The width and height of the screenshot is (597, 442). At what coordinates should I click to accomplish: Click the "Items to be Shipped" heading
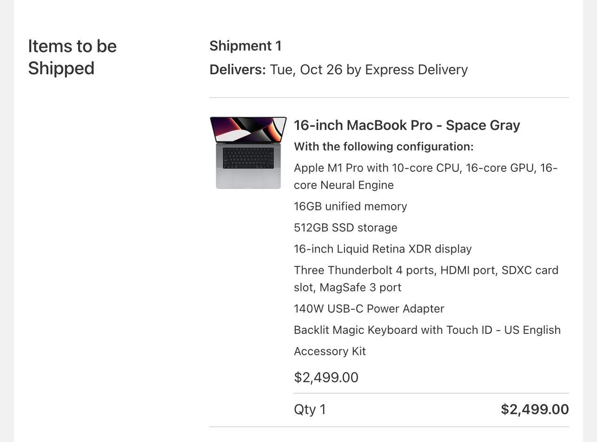click(x=72, y=57)
